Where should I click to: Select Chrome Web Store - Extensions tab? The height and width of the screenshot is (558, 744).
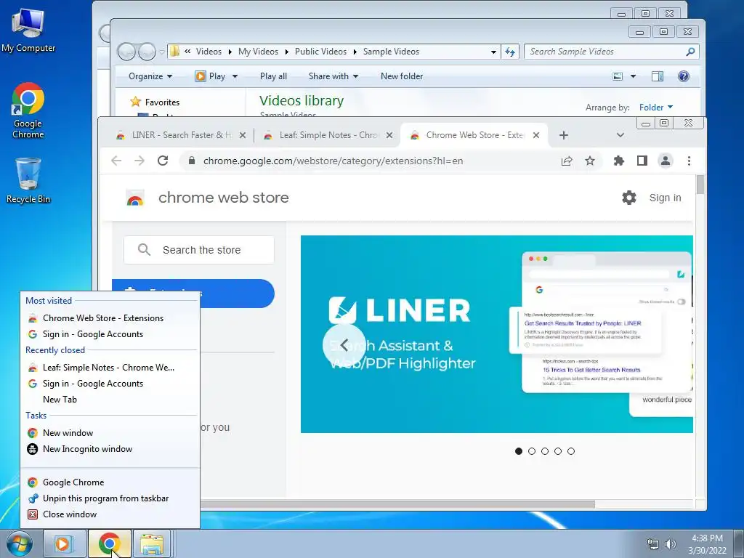coord(474,135)
